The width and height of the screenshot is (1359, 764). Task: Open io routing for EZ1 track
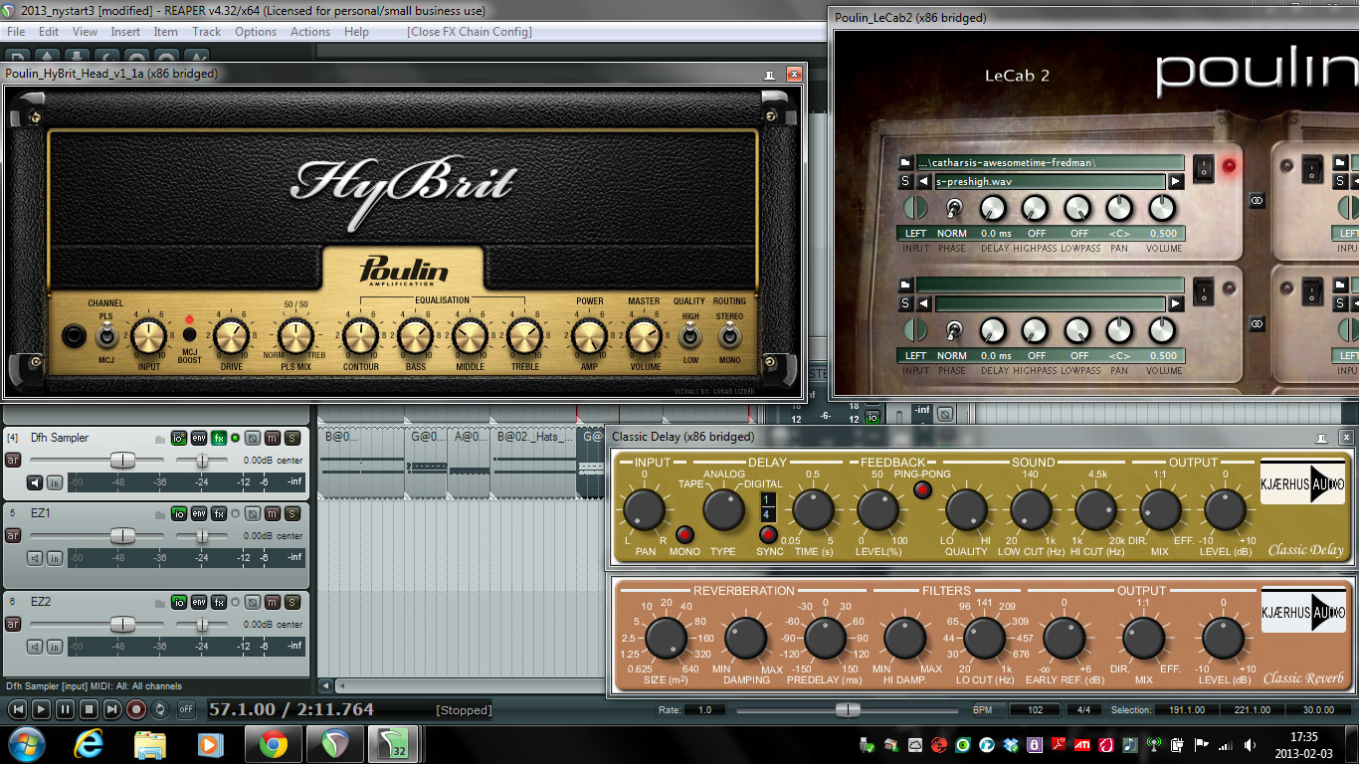(179, 513)
